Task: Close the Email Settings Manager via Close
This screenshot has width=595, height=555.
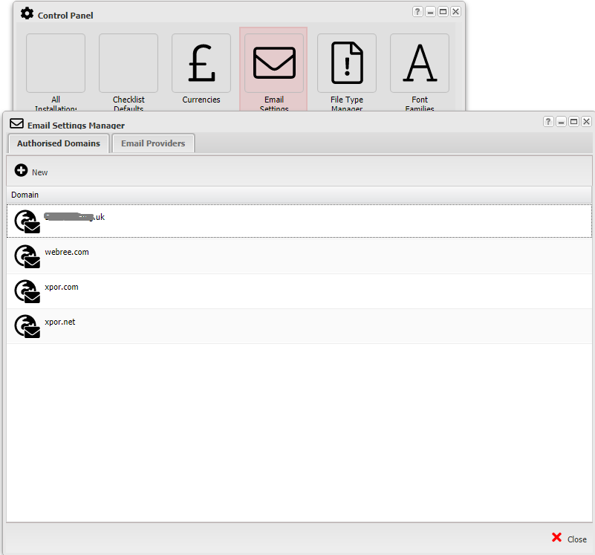Action: [x=569, y=539]
